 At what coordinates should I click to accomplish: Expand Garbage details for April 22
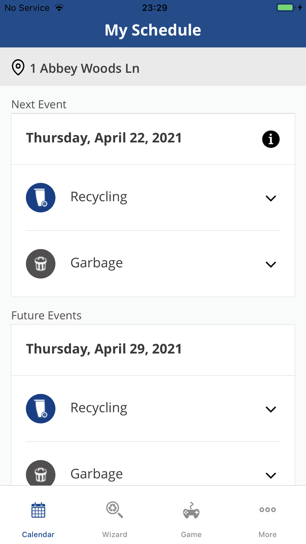(271, 264)
